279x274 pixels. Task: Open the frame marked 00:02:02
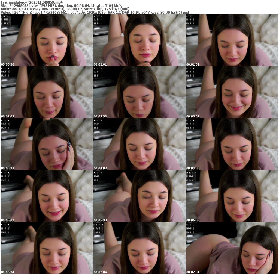[47, 92]
